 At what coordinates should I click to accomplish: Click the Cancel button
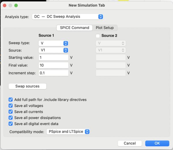click(130, 143)
